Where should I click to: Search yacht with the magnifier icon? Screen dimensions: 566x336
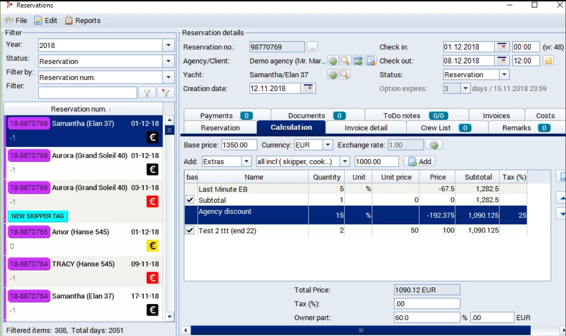click(x=345, y=75)
